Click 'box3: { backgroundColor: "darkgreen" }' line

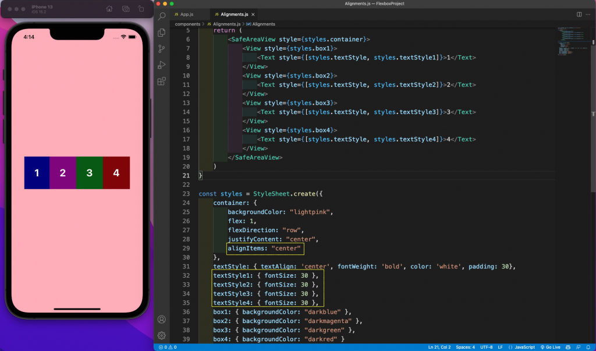[x=284, y=331]
